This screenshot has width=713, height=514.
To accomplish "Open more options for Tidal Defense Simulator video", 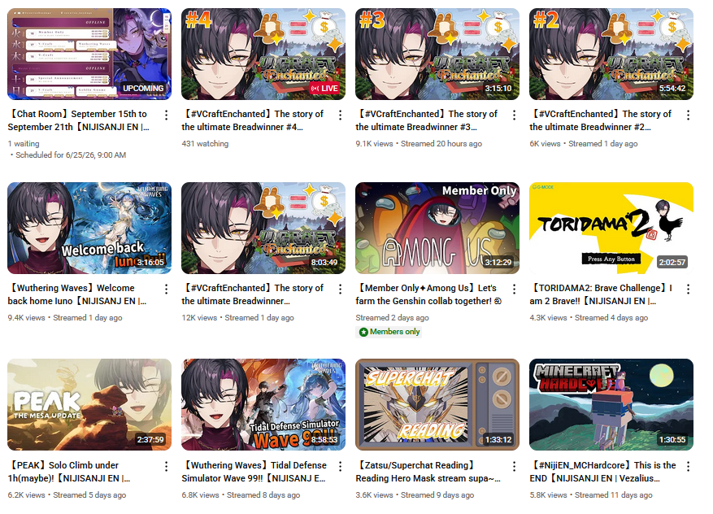I will click(x=340, y=466).
